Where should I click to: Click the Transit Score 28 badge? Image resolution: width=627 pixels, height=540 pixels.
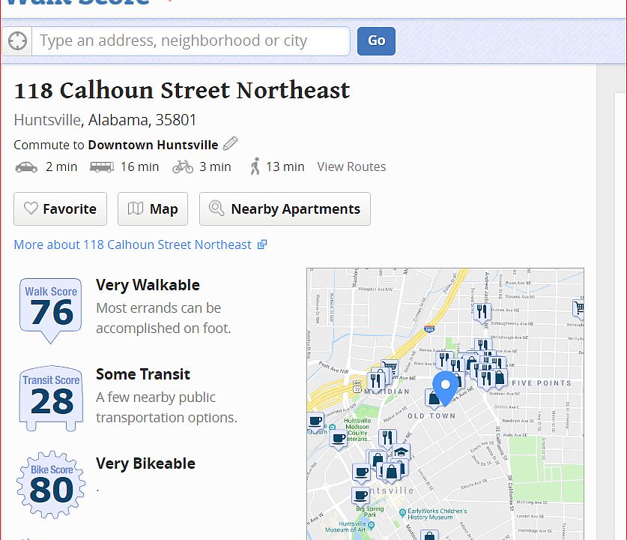(51, 397)
